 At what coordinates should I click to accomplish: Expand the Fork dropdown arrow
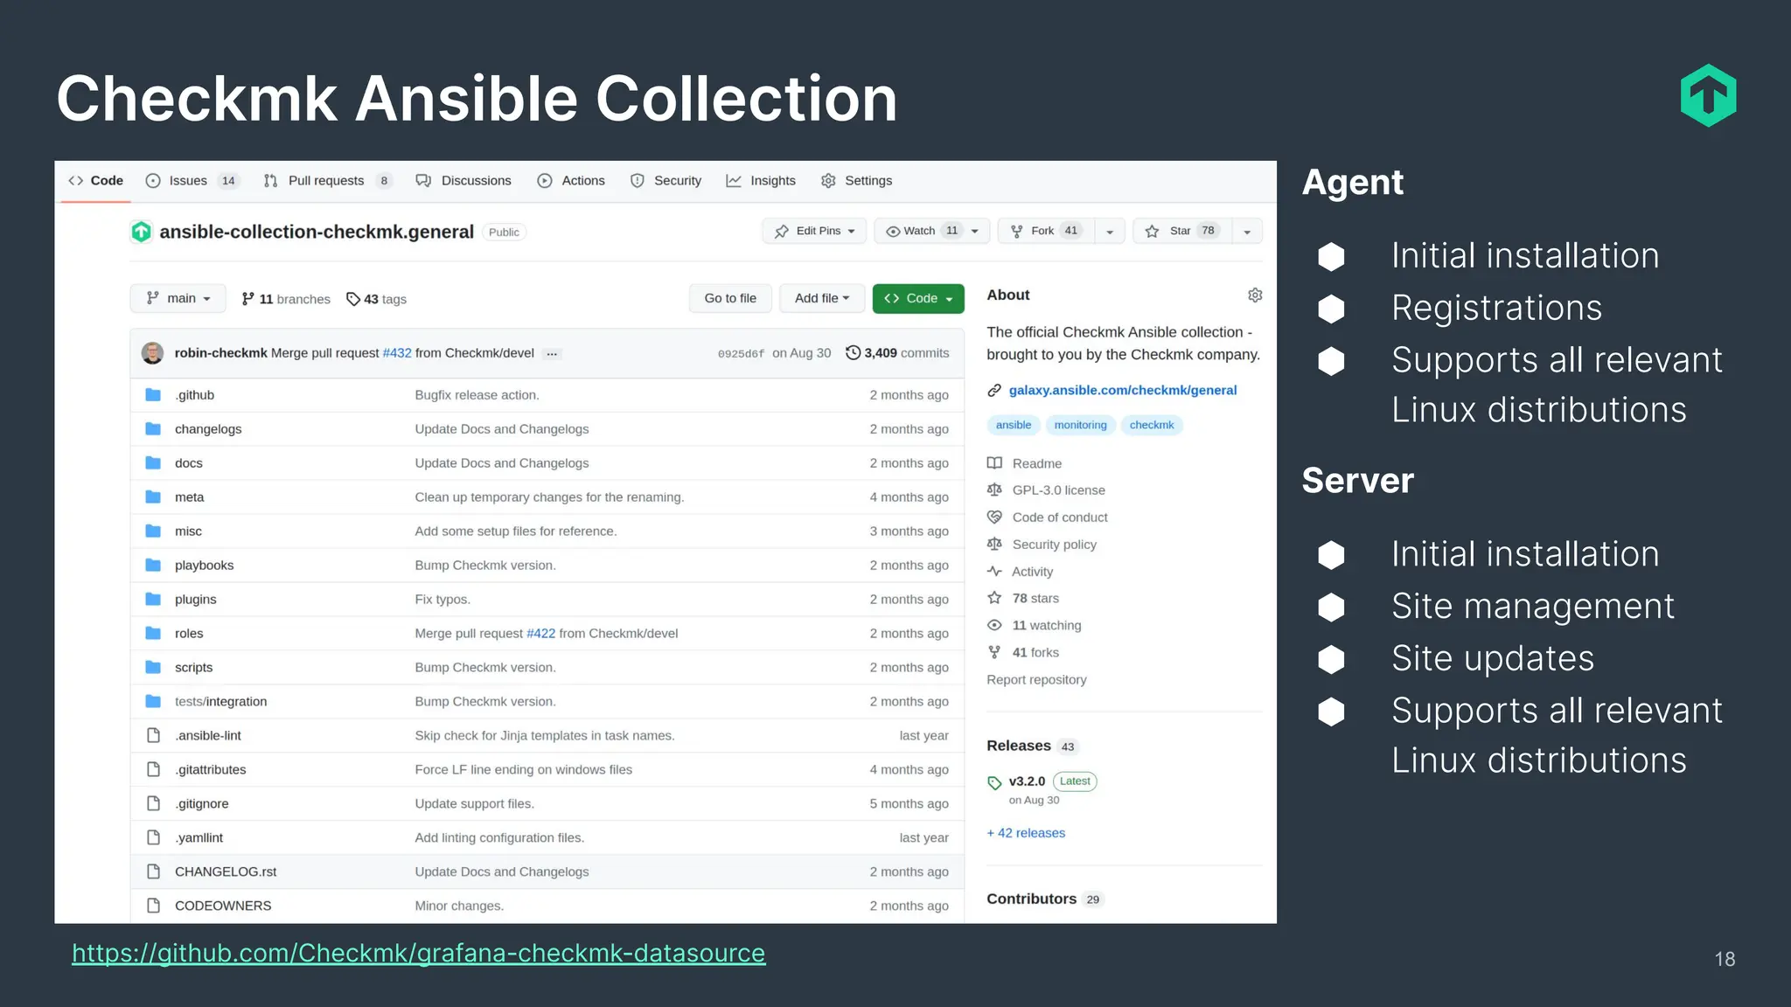pos(1110,231)
